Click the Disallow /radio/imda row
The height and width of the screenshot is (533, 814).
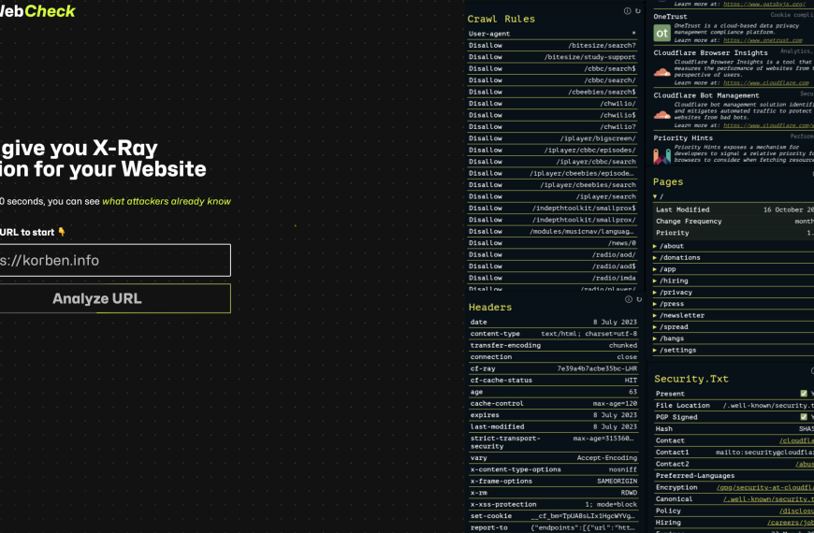point(552,278)
